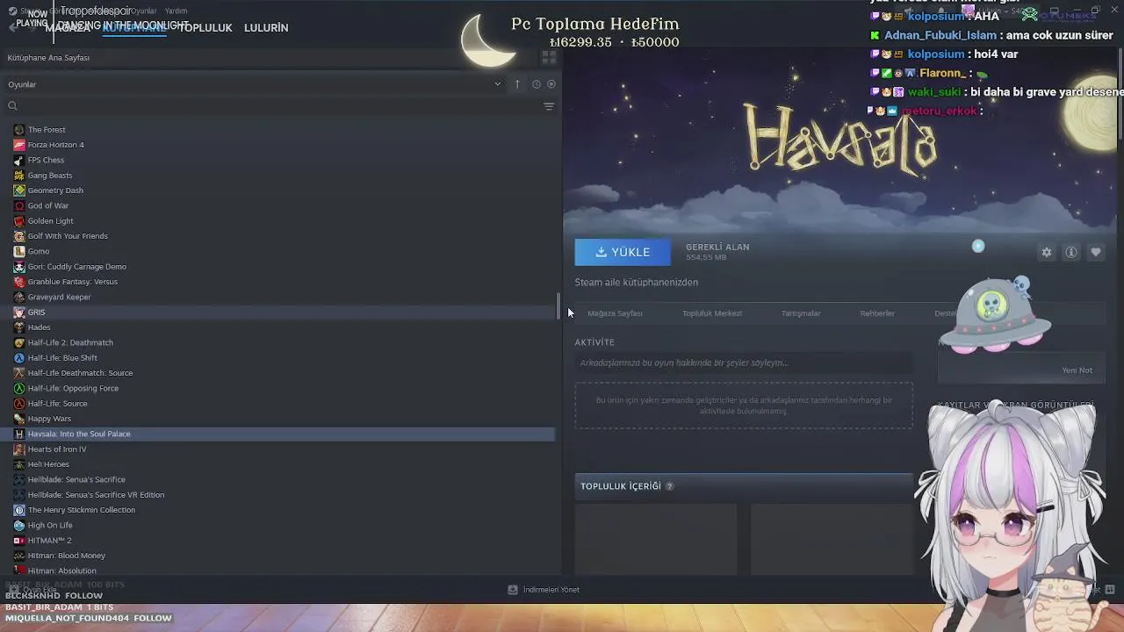Toggle sort order arrow in games filter
This screenshot has width=1124, height=632.
pos(517,84)
